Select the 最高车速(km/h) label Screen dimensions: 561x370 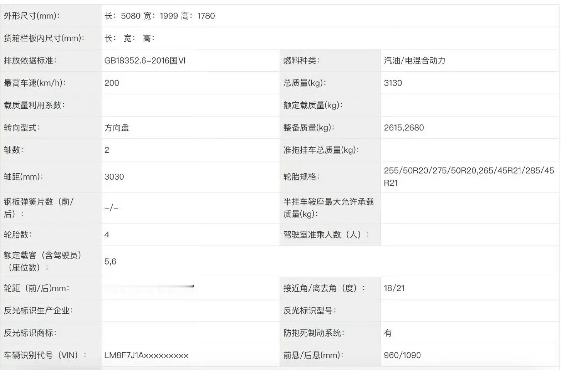click(35, 83)
